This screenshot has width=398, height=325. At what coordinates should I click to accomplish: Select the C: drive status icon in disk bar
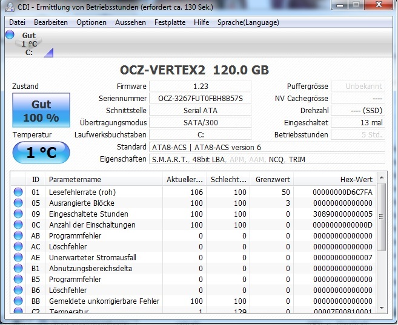tap(28, 44)
